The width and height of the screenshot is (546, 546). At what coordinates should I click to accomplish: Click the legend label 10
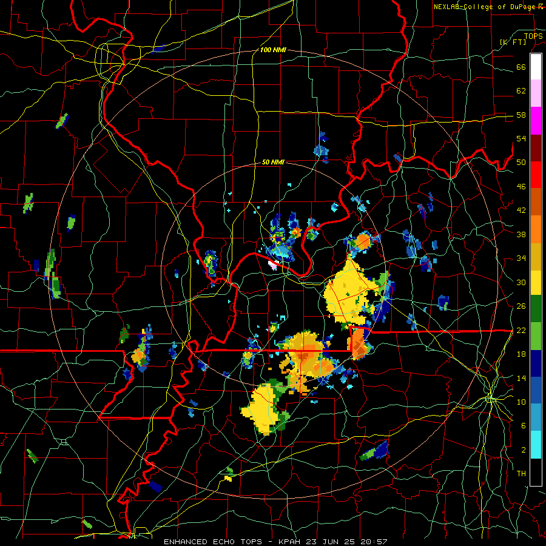point(521,402)
